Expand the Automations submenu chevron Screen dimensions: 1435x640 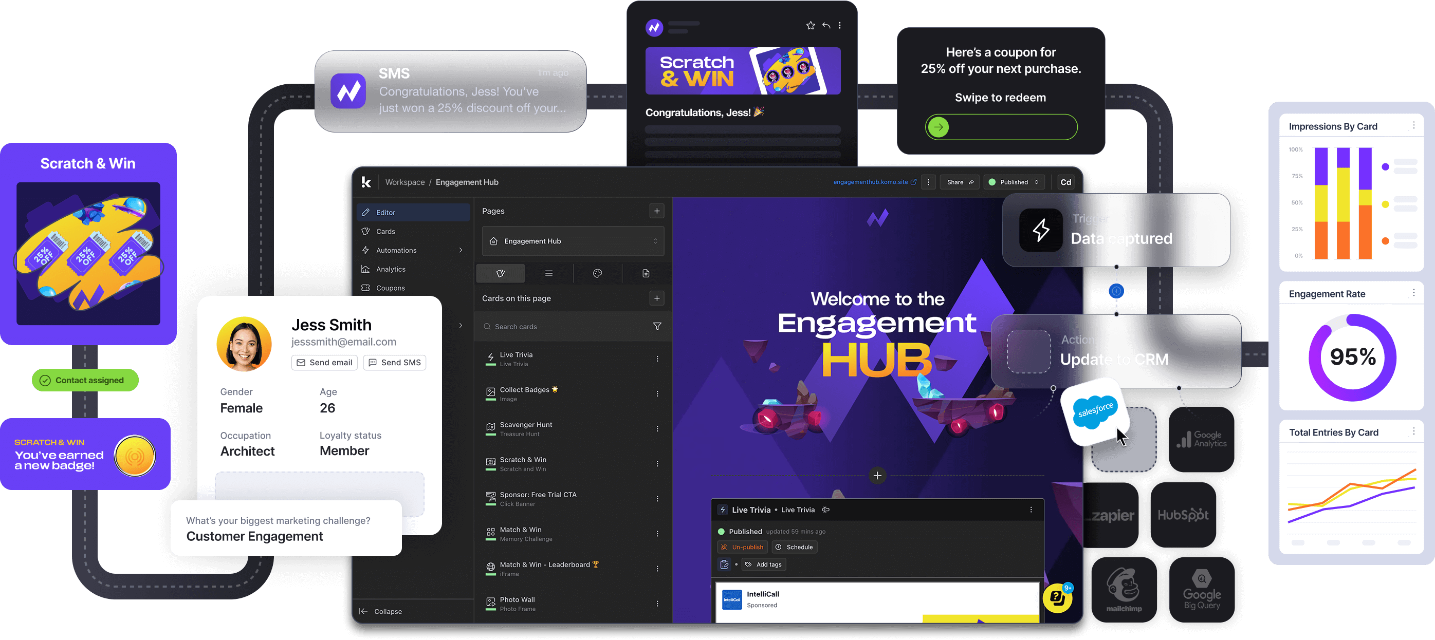pos(461,251)
